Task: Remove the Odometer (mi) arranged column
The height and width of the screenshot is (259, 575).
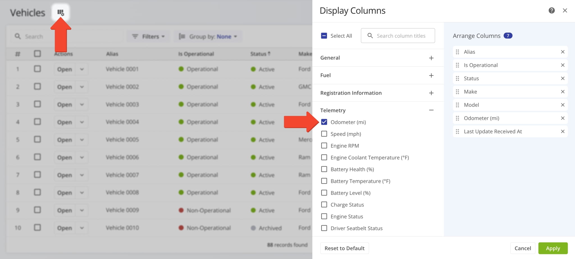Action: pos(562,118)
